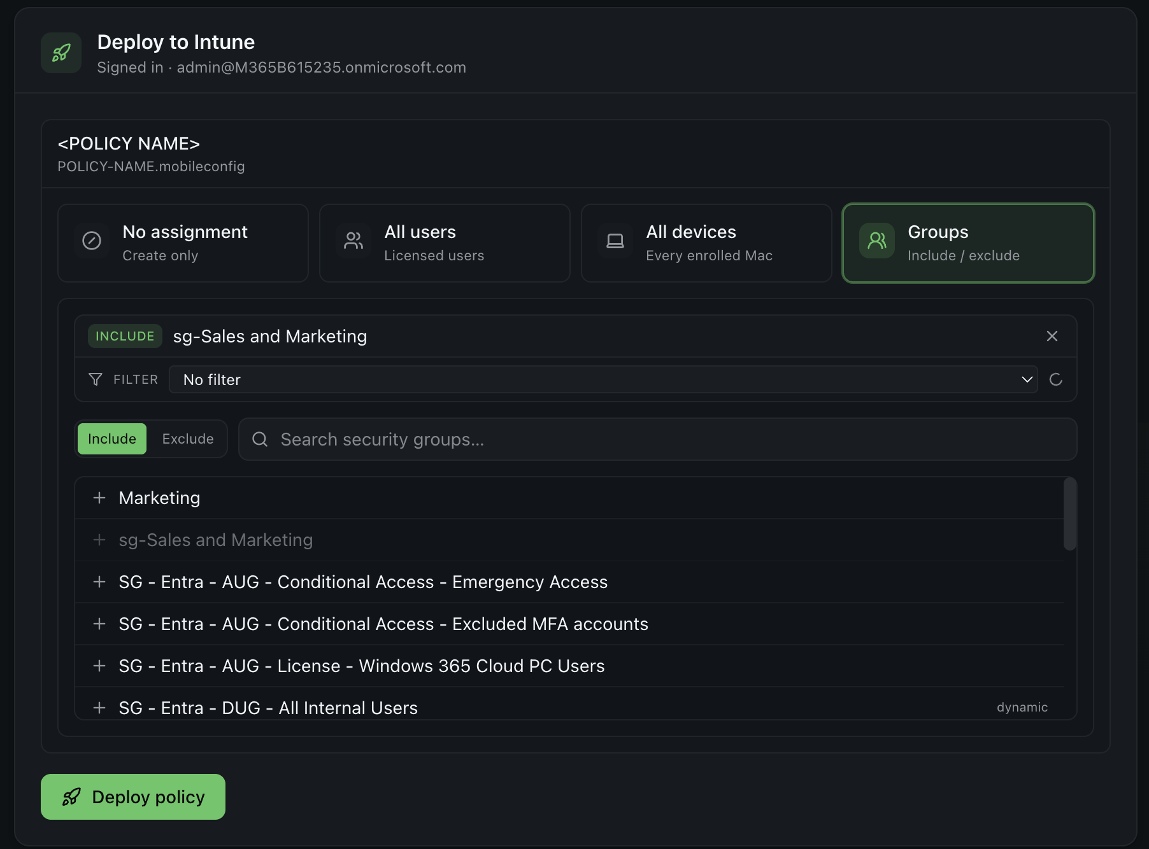1149x849 pixels.
Task: Click the signed-in admin email text
Action: (x=321, y=67)
